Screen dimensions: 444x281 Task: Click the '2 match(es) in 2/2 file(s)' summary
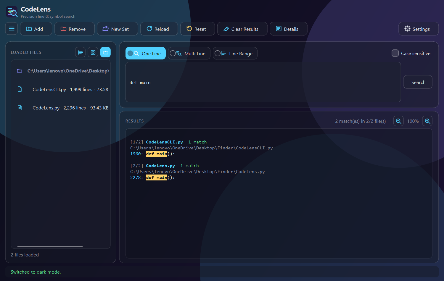pyautogui.click(x=361, y=121)
